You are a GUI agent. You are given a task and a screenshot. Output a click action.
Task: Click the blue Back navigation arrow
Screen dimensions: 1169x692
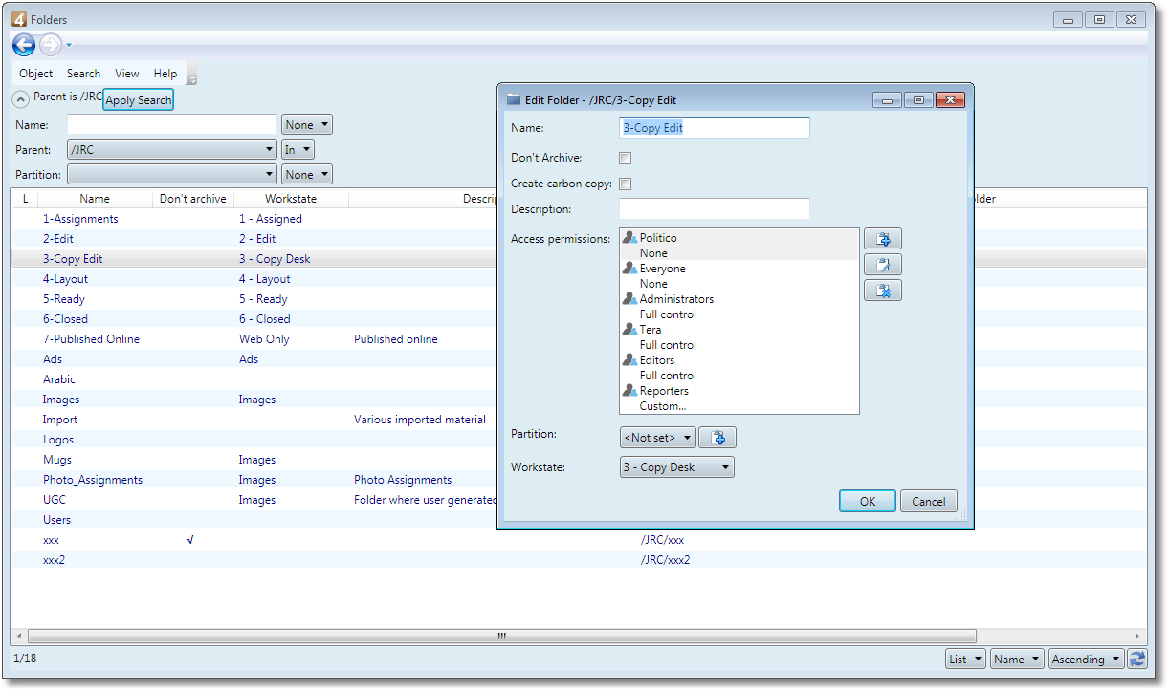tap(24, 44)
